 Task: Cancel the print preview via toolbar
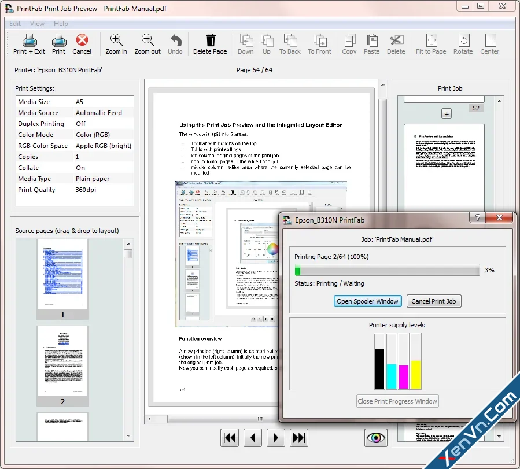(x=82, y=44)
